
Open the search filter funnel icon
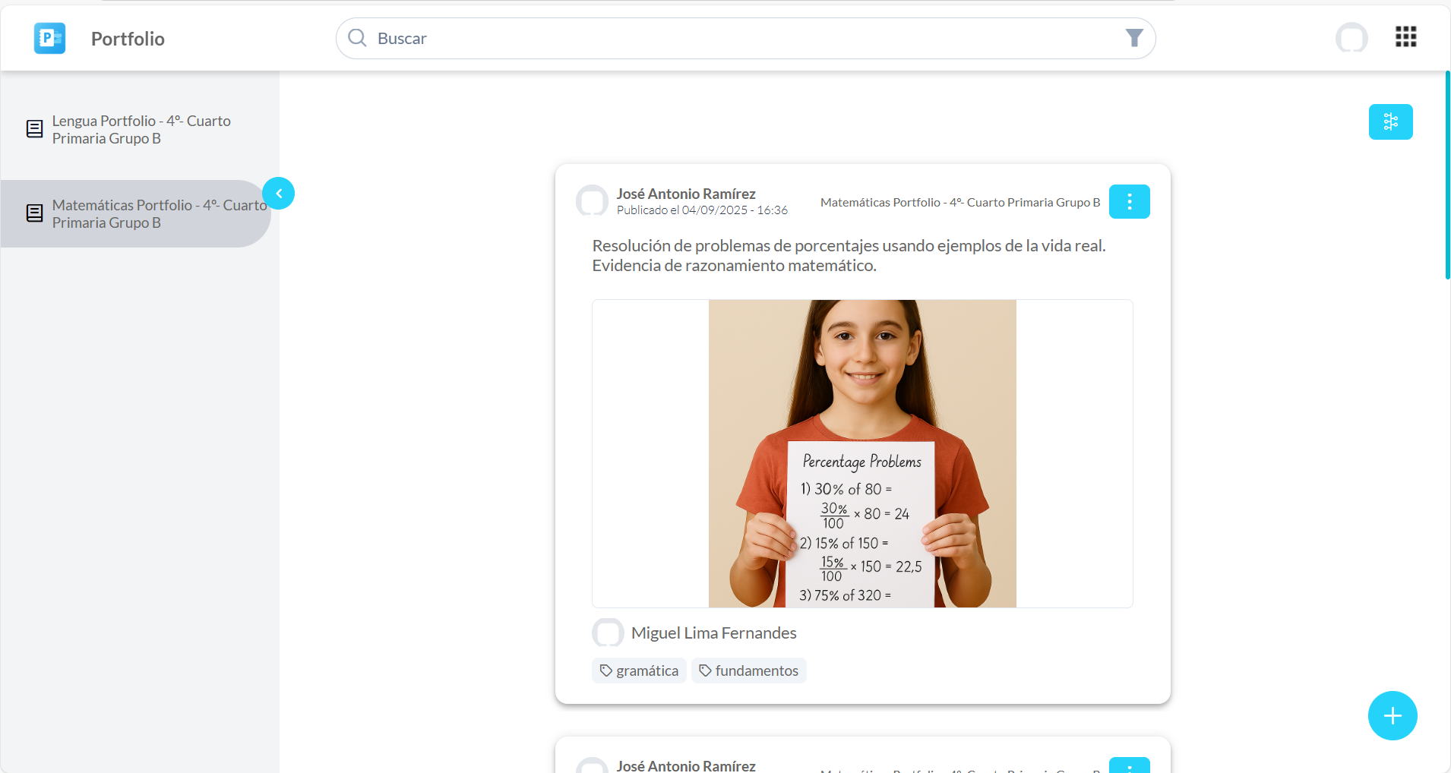click(1133, 38)
